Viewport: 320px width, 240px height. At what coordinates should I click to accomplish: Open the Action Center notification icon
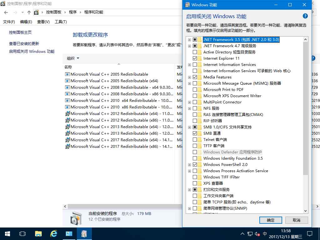tap(310, 234)
